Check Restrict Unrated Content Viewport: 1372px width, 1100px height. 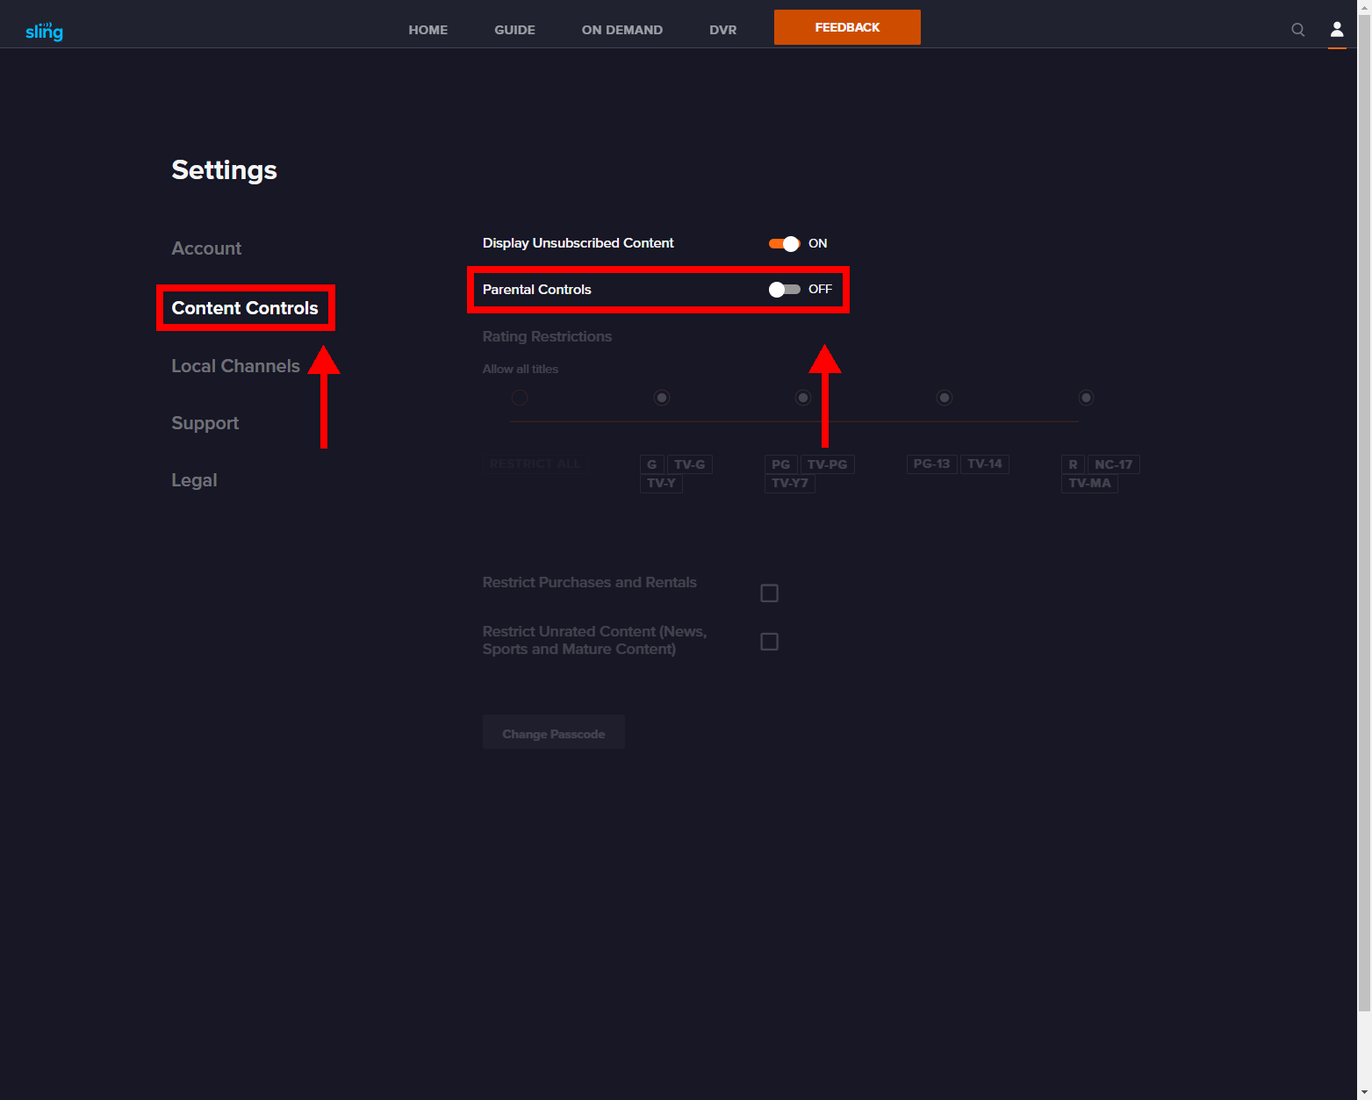[769, 641]
